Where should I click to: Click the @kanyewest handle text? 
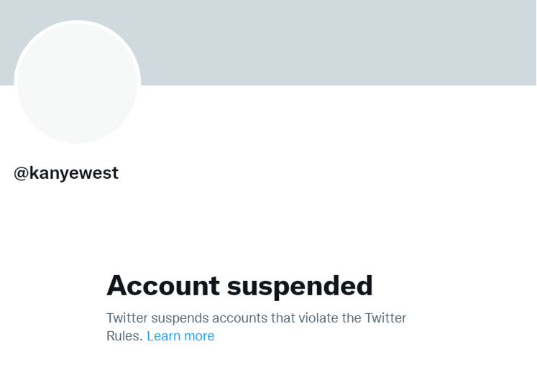66,173
